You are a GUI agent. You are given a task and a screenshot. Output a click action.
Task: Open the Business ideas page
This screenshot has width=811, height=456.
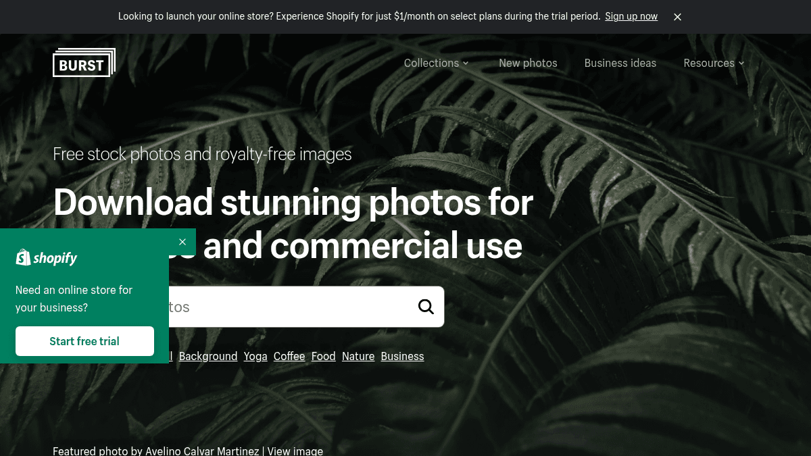[x=620, y=63]
